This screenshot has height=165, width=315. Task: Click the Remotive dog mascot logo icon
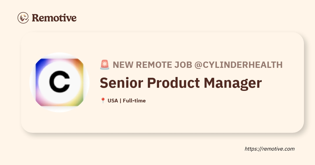tap(23, 18)
